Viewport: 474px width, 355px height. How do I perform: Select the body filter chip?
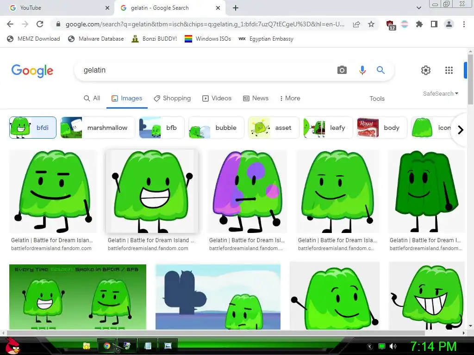382,128
